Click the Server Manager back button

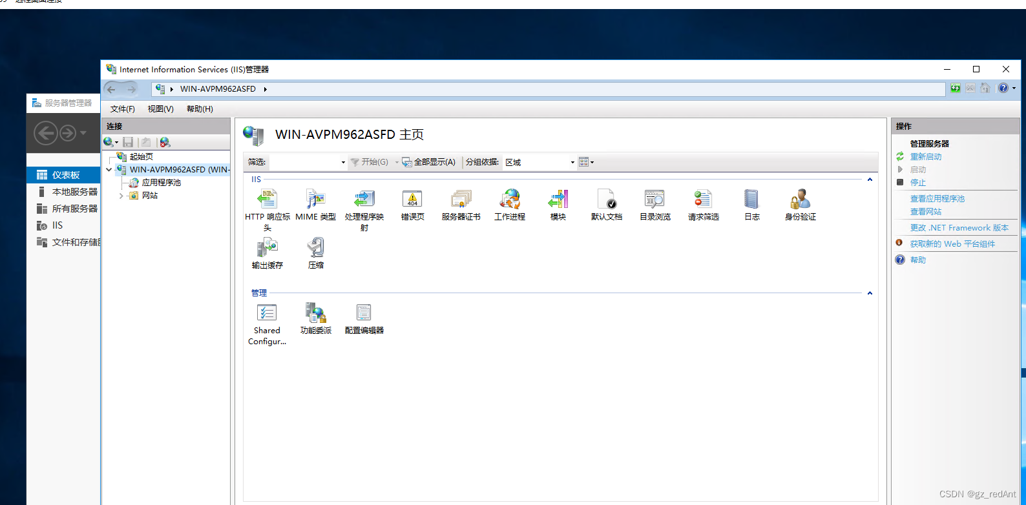45,133
